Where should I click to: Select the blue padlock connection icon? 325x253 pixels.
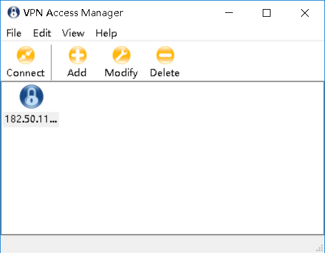(x=32, y=96)
